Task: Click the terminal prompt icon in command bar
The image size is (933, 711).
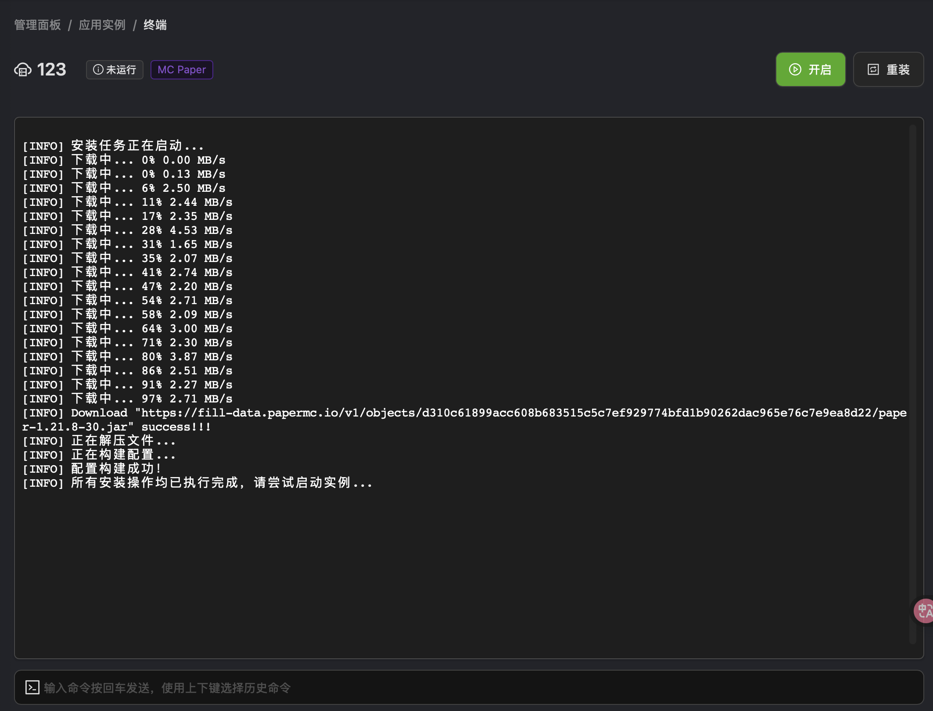Action: [x=32, y=687]
